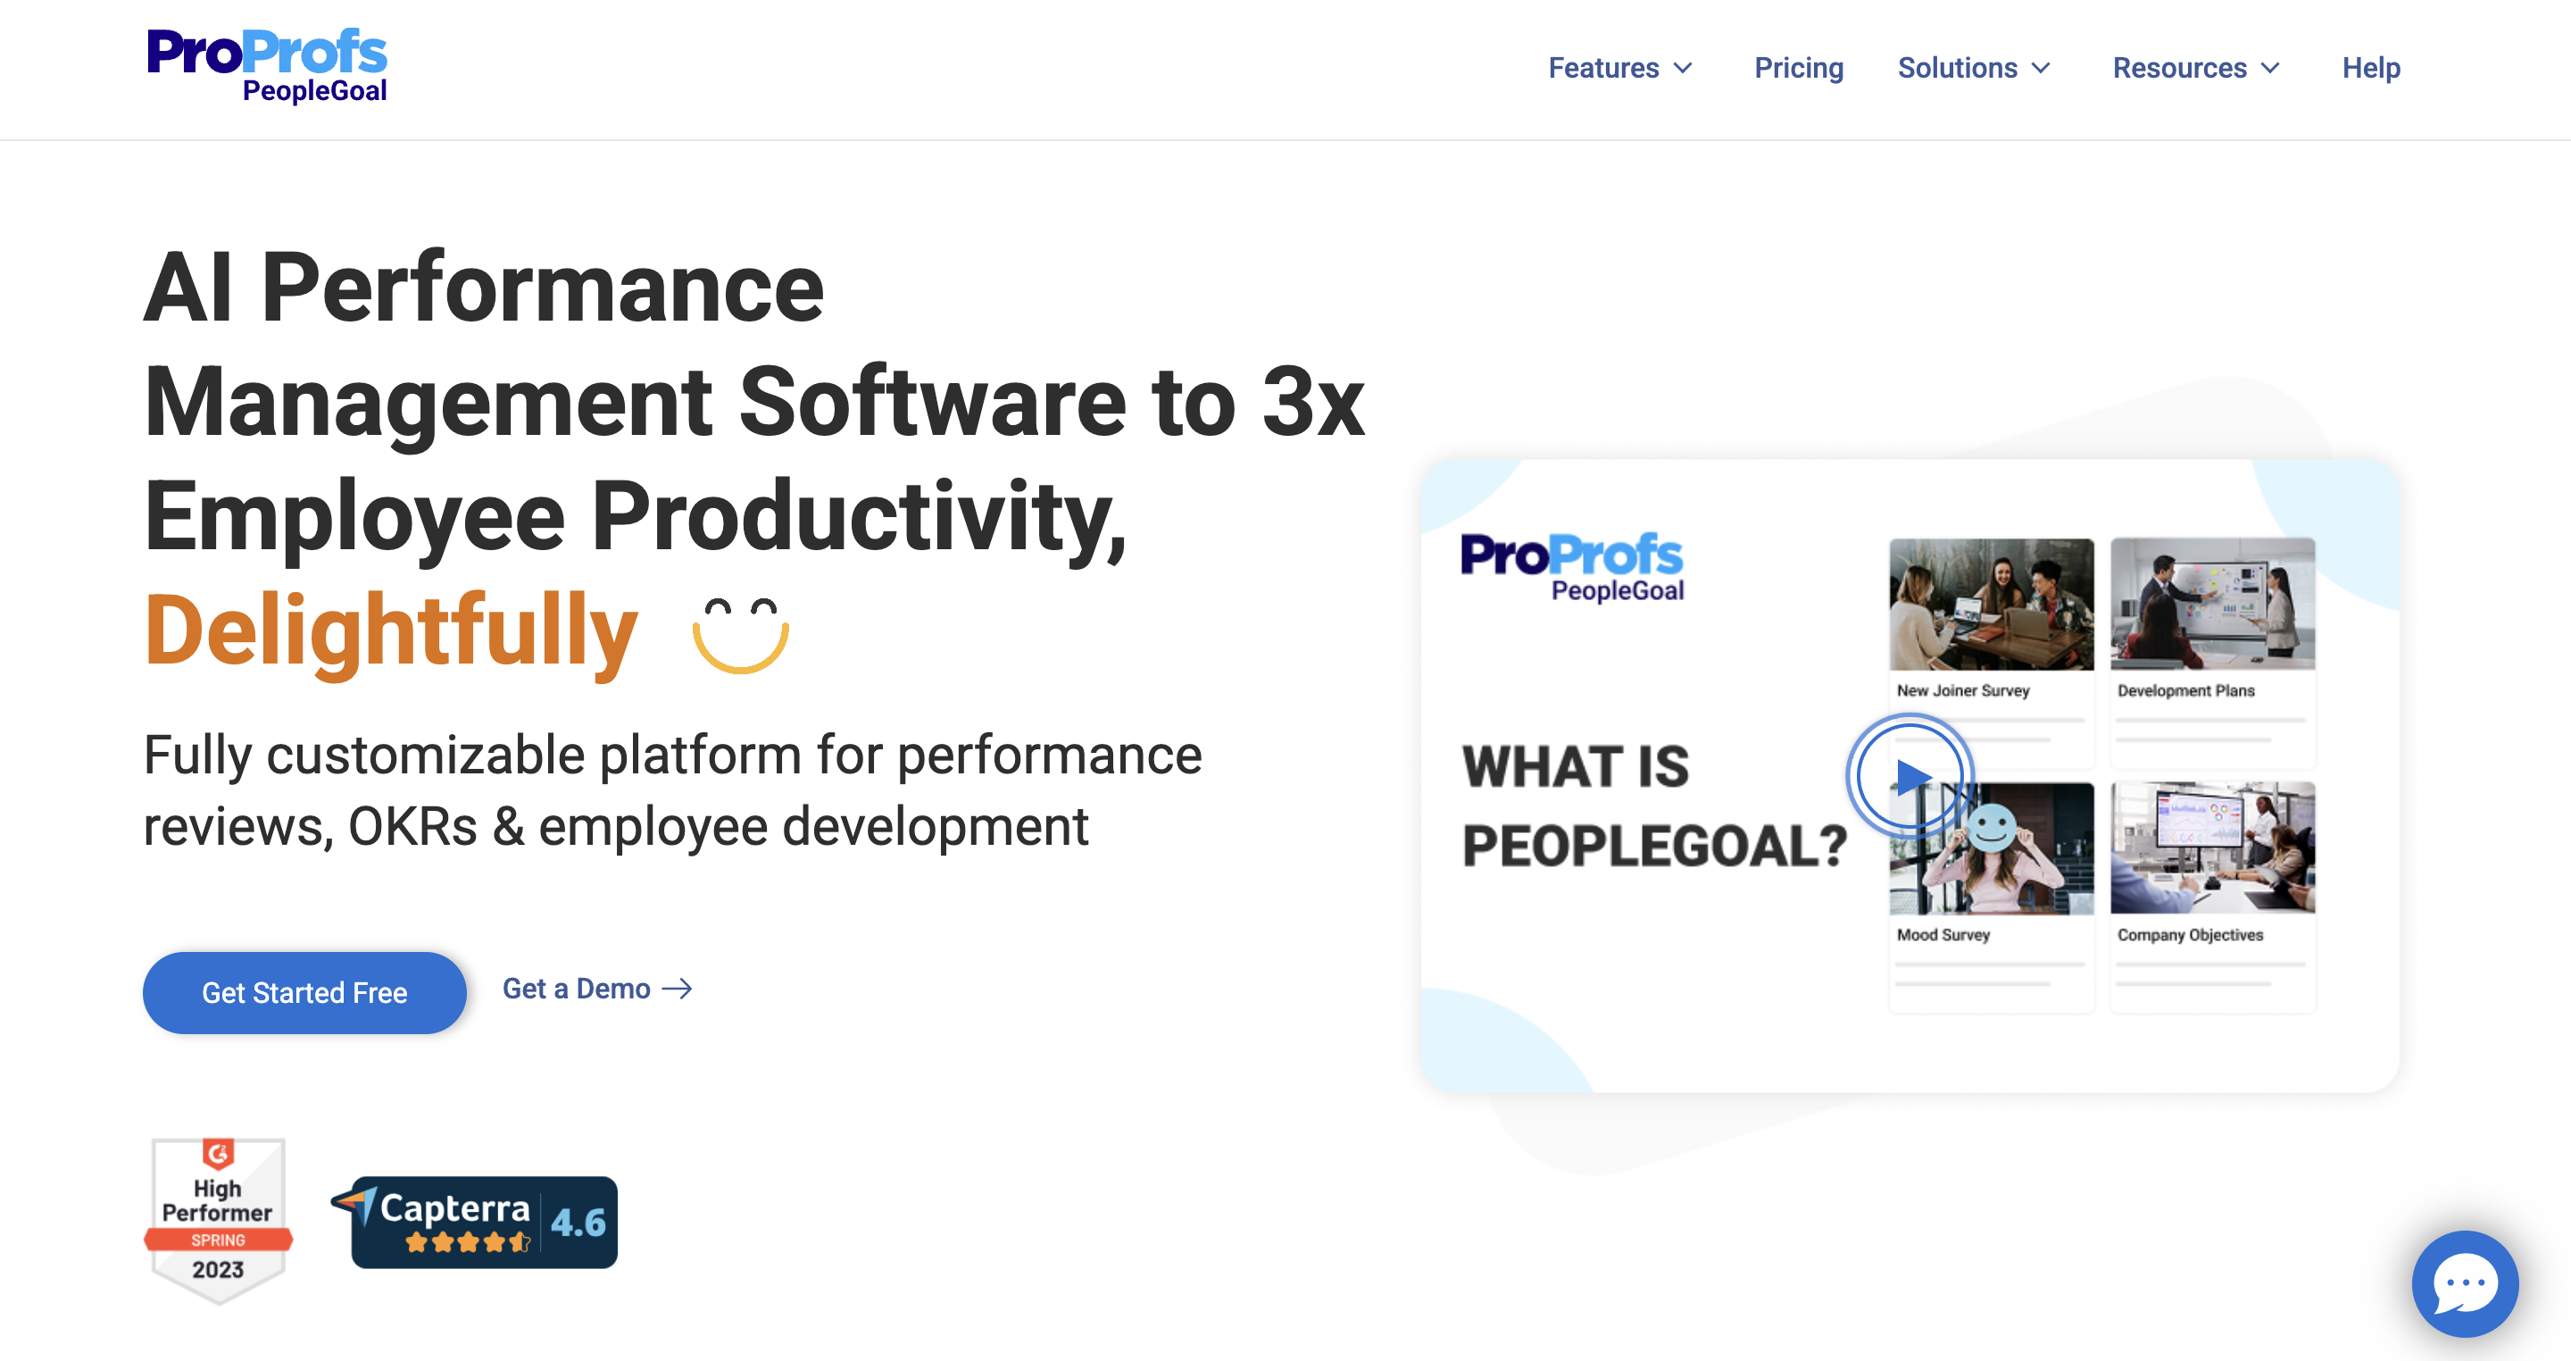Click the "WHAT IS PEOPLEGOAL?" video title text
2571x1361 pixels.
tap(1654, 806)
